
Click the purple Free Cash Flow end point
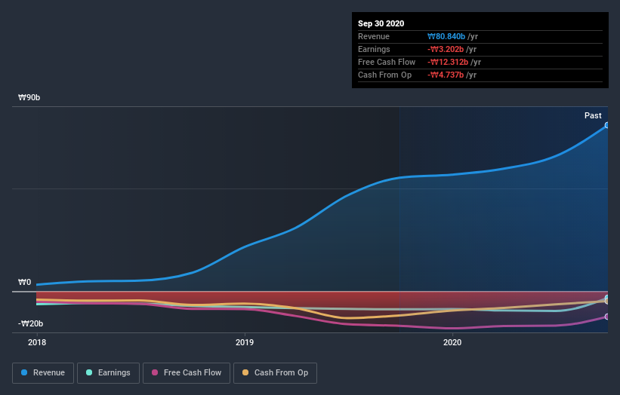click(x=606, y=317)
